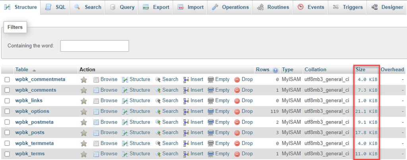
Task: Check the wpbk_termmeta row checkbox
Action: point(7,143)
